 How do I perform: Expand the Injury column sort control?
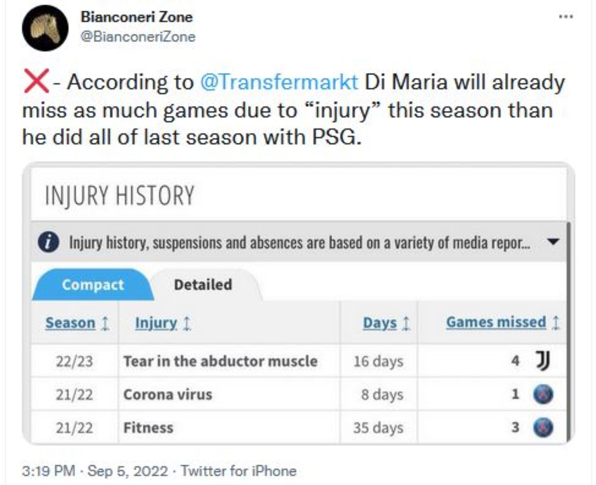pyautogui.click(x=187, y=323)
